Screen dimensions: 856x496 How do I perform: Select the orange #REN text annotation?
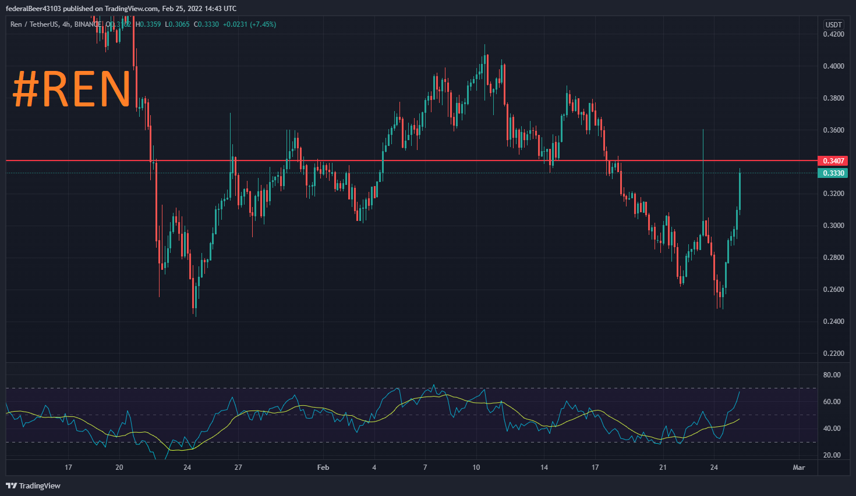pos(72,89)
